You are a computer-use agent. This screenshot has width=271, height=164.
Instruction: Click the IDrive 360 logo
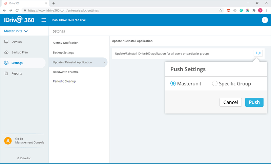[x=19, y=20]
